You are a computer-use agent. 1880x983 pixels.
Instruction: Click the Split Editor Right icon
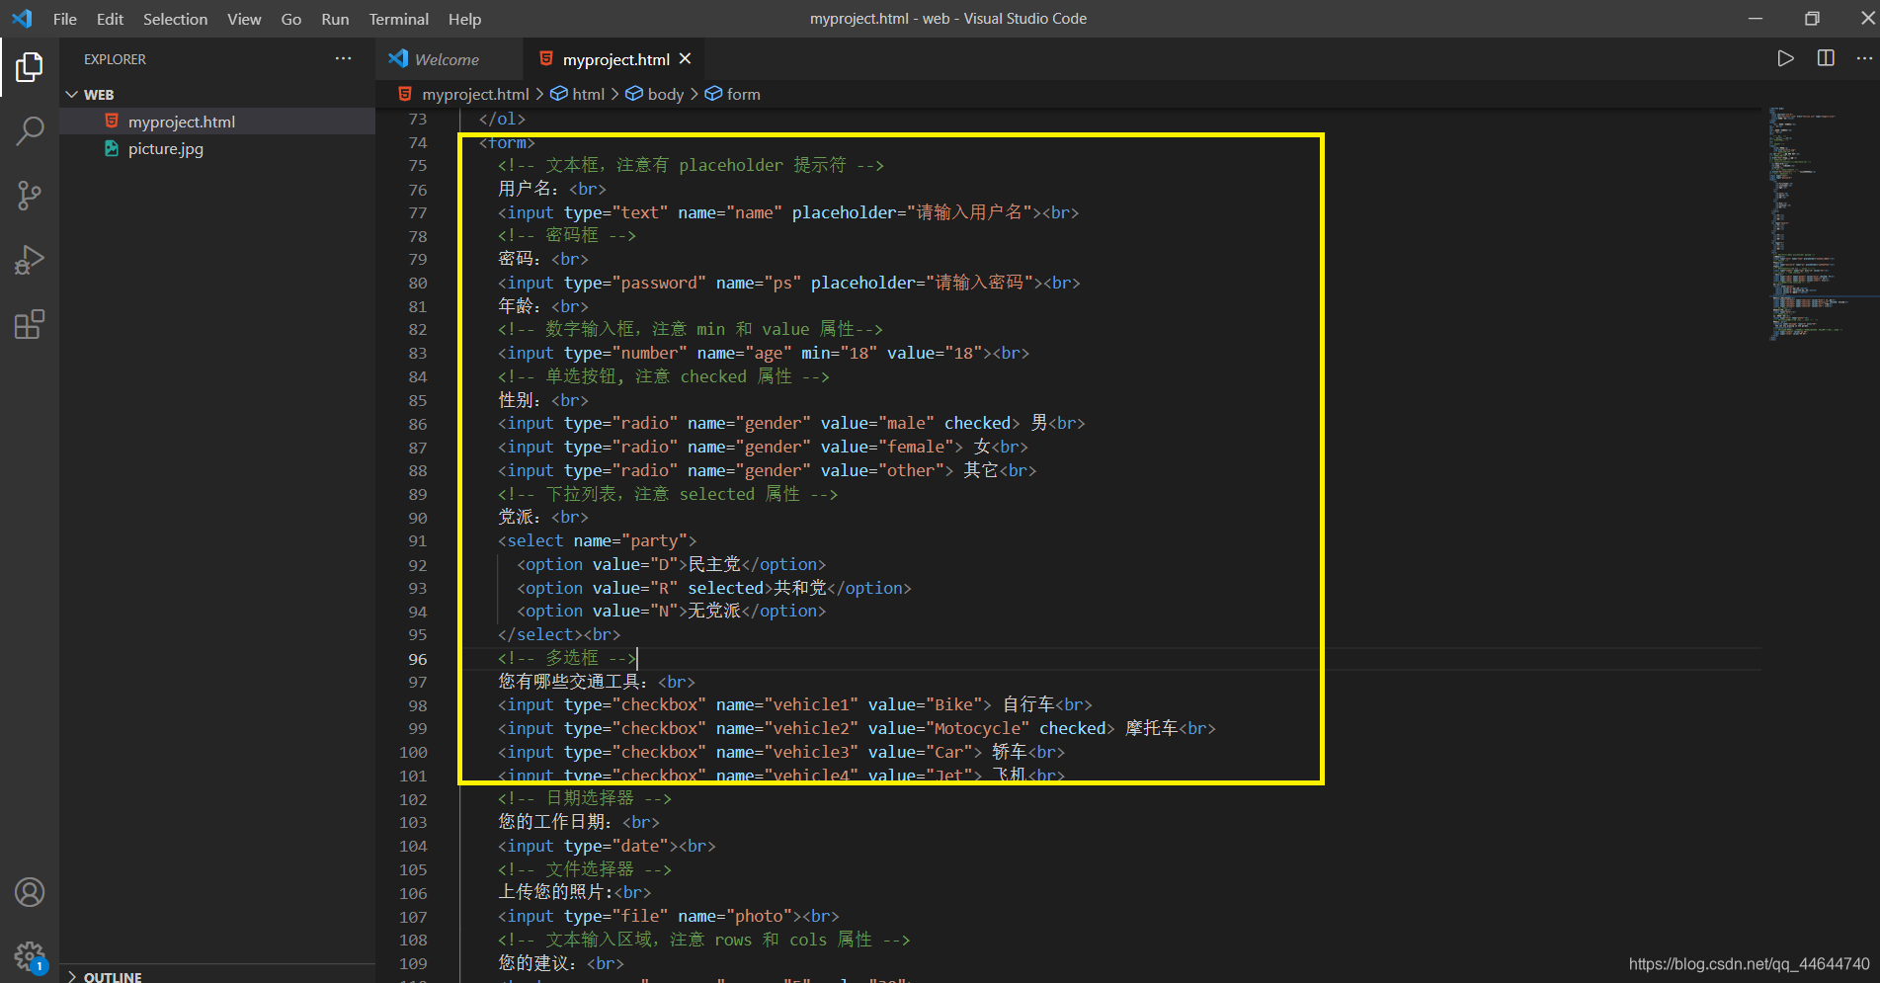[x=1826, y=58]
